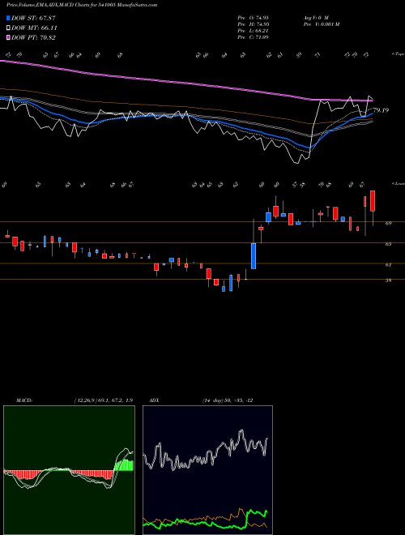
Task: Click the 65 price level label
Action: (388, 244)
